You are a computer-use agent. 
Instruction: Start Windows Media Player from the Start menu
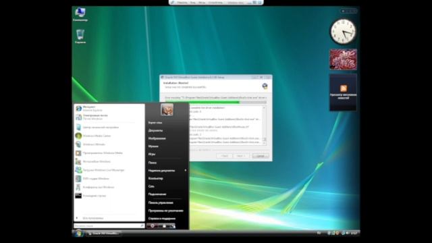[109, 153]
